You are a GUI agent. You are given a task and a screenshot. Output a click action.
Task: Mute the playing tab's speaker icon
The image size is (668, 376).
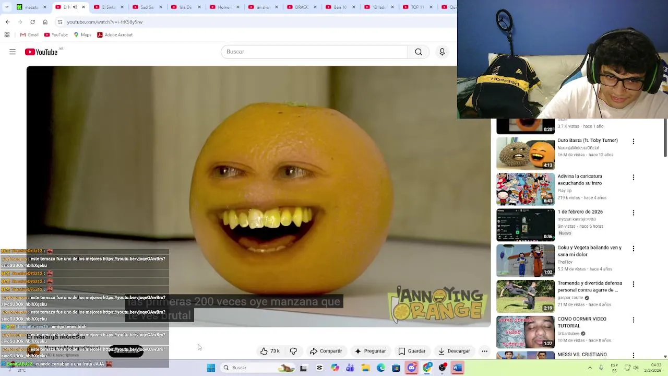coord(75,7)
